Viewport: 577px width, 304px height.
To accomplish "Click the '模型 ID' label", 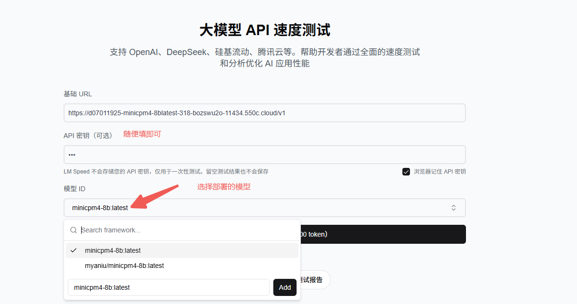I will tap(74, 189).
